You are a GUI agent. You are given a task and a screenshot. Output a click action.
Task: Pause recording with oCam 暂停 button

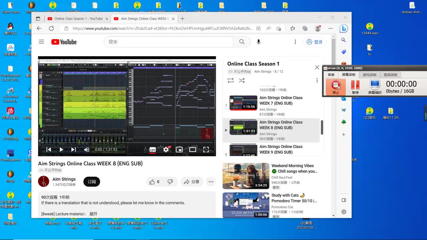point(355,87)
